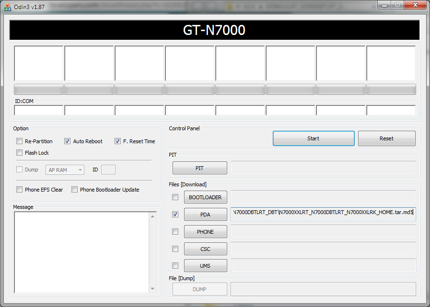Uncheck the Auto Reboot option
The image size is (430, 307).
point(67,141)
